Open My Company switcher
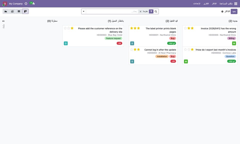 tap(16, 4)
